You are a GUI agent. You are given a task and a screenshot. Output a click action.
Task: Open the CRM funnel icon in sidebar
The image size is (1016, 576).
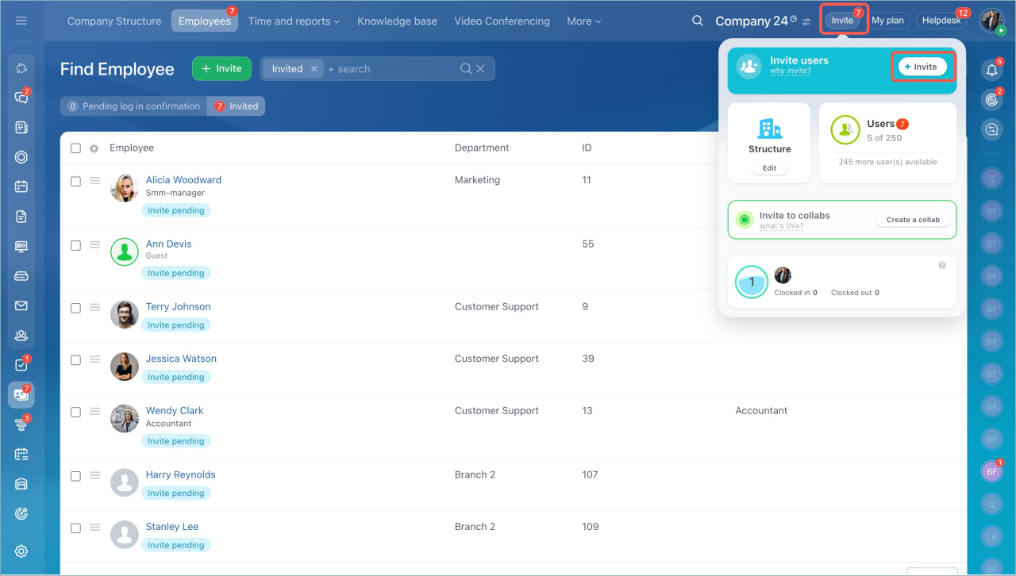[21, 424]
